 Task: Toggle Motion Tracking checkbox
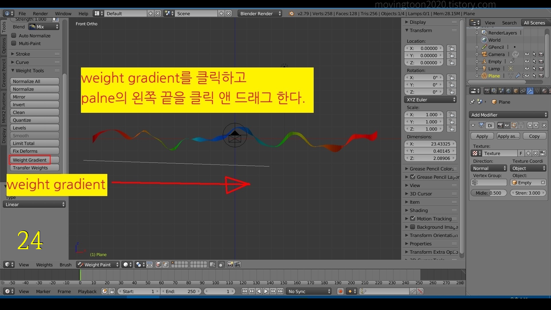coord(413,218)
